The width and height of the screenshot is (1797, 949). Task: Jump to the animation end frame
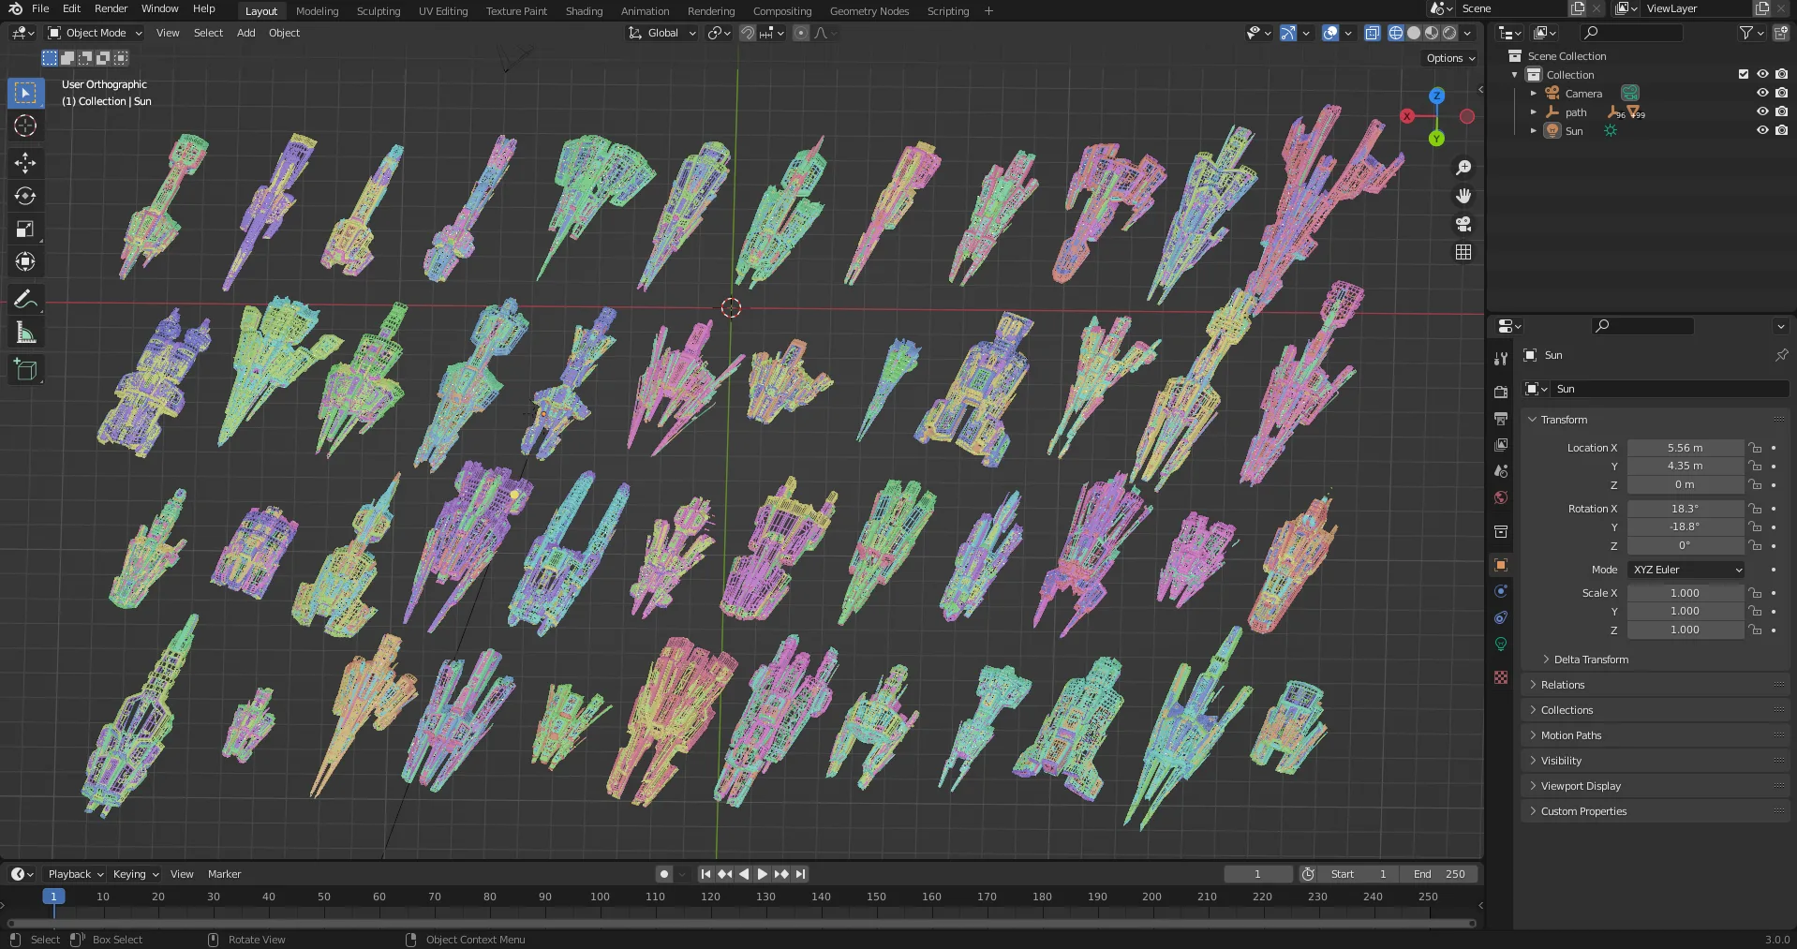[x=800, y=874]
